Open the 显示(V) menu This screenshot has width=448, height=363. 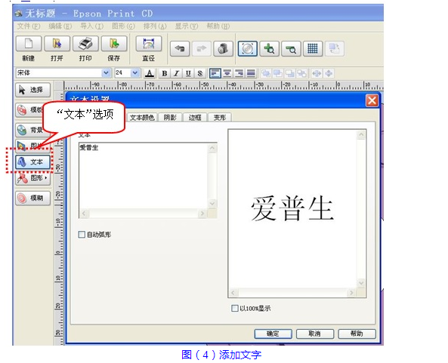click(187, 26)
